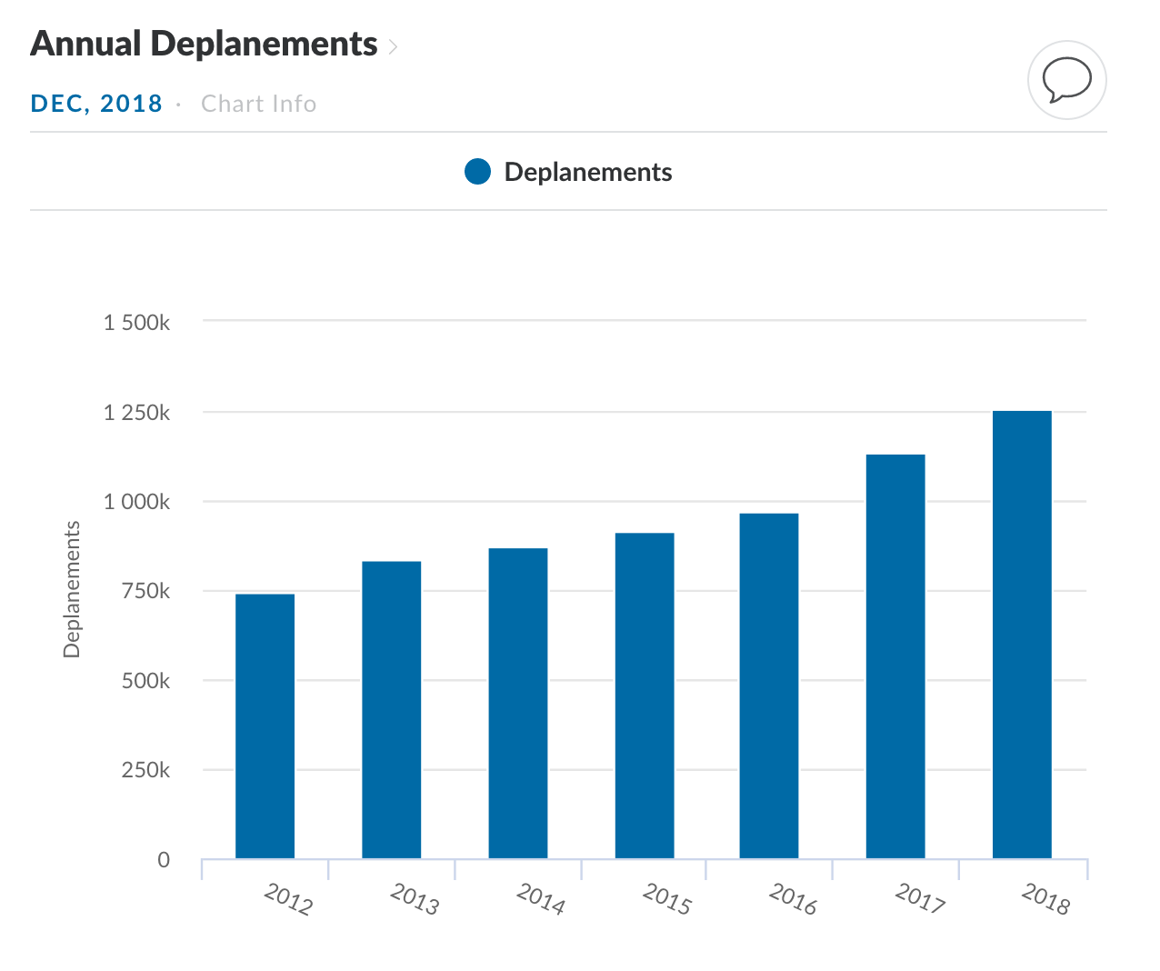Click the 1 000k y-axis label
Screen dimensions: 1160x971
136,502
